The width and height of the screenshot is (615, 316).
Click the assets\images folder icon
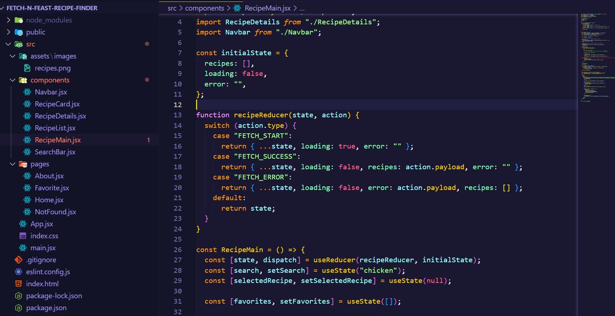point(23,56)
